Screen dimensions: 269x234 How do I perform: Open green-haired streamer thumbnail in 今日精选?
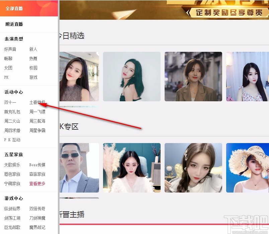click(132, 77)
